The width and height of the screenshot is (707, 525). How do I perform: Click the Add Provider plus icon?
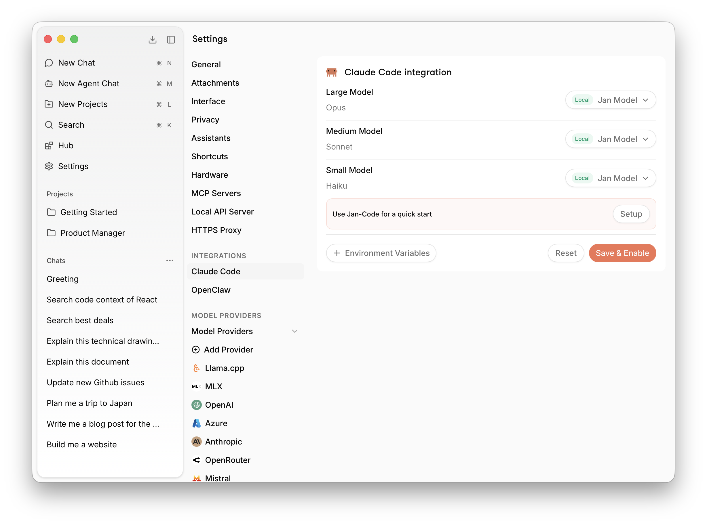(196, 350)
